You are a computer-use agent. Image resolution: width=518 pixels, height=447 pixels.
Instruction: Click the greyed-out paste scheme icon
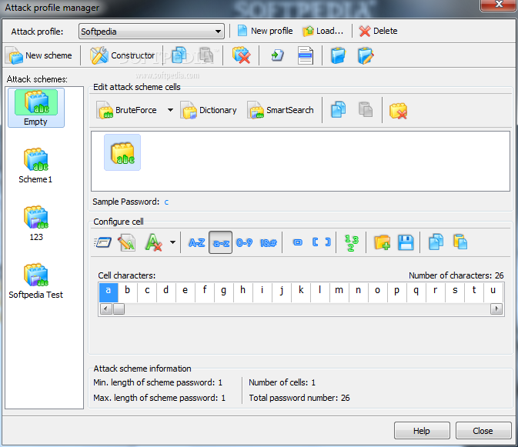(206, 55)
